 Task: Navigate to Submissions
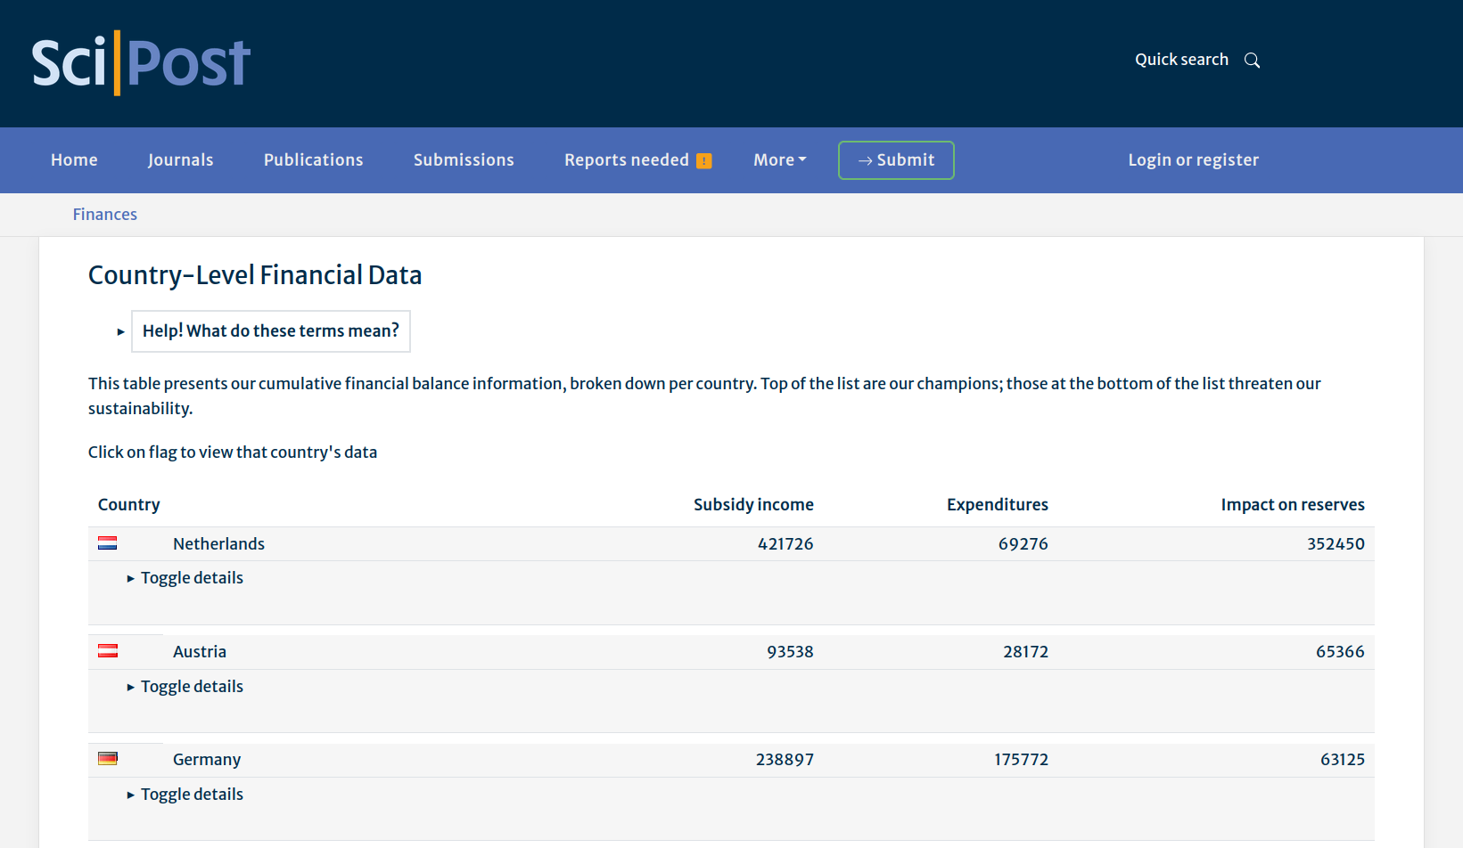pos(464,160)
